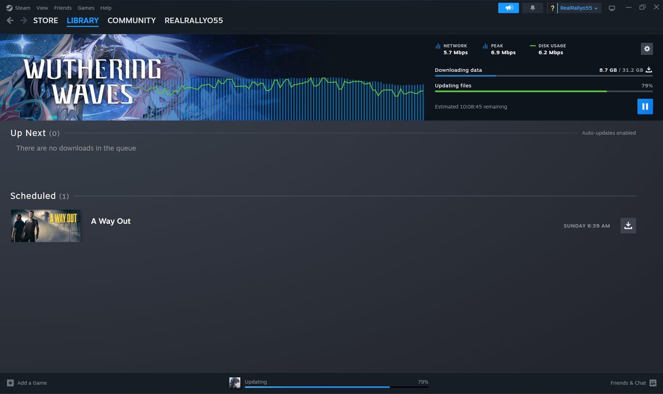
Task: Open the Help menu
Action: [106, 8]
